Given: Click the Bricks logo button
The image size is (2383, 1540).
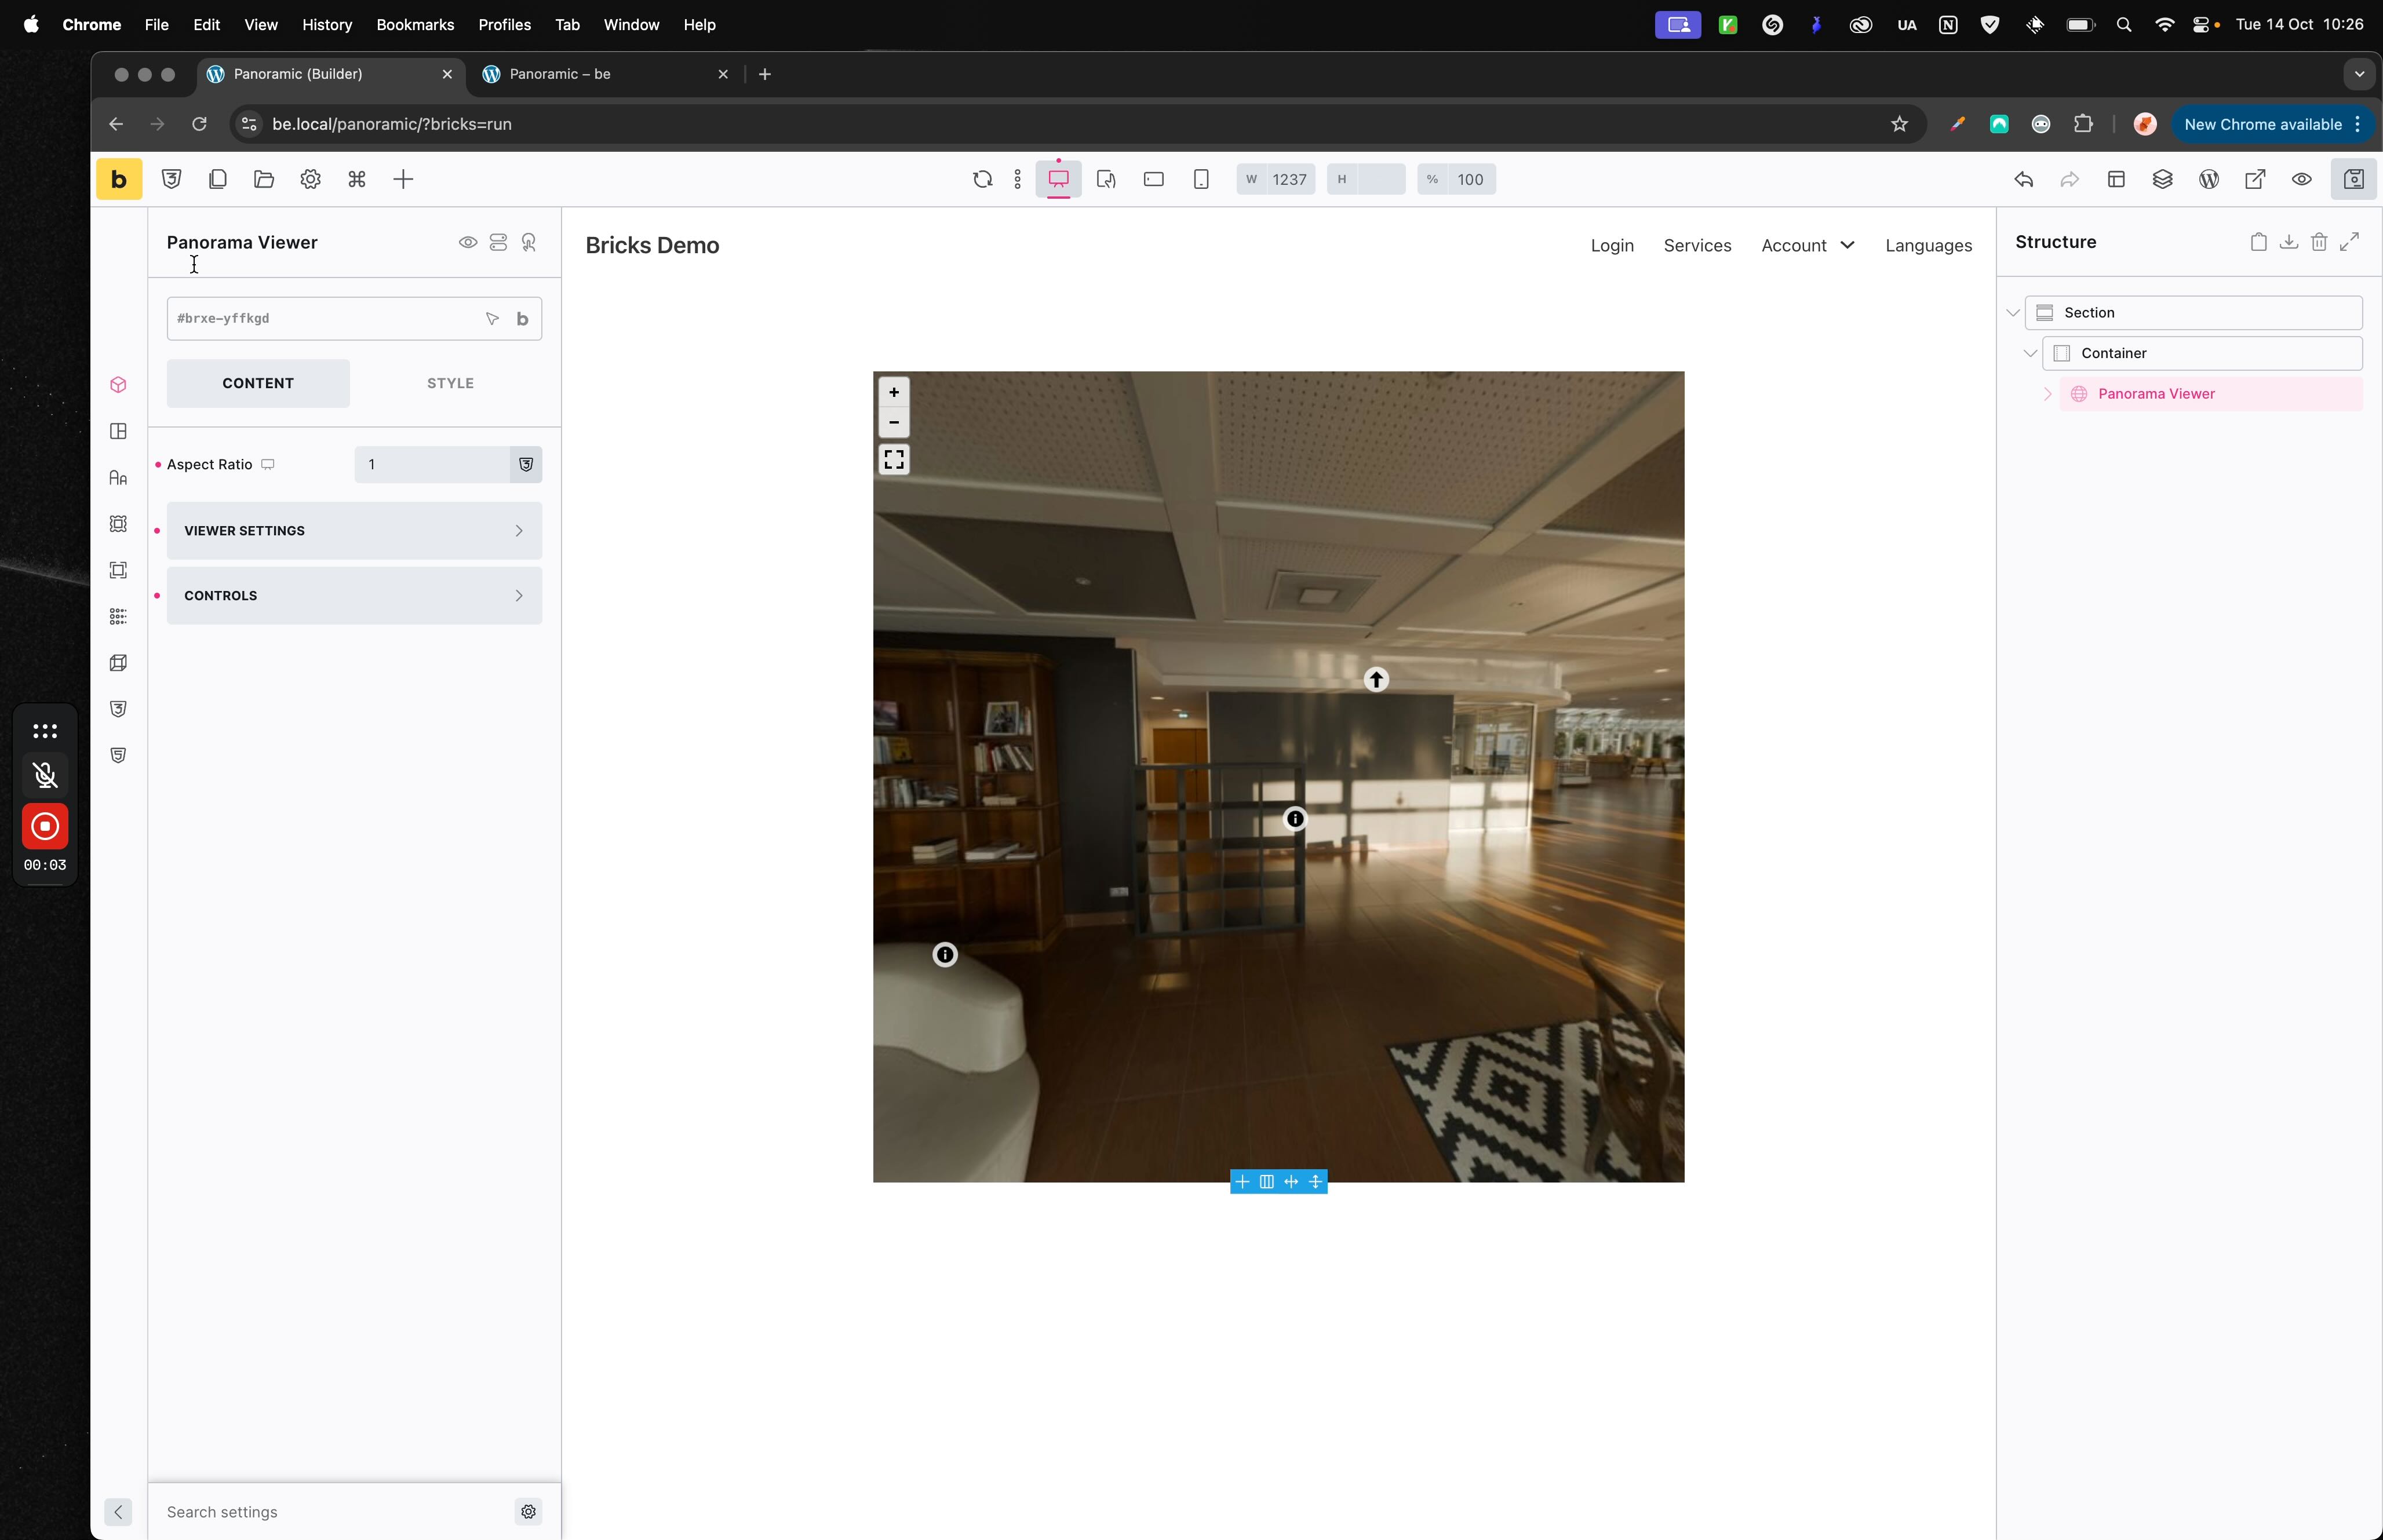Looking at the screenshot, I should click(x=118, y=180).
